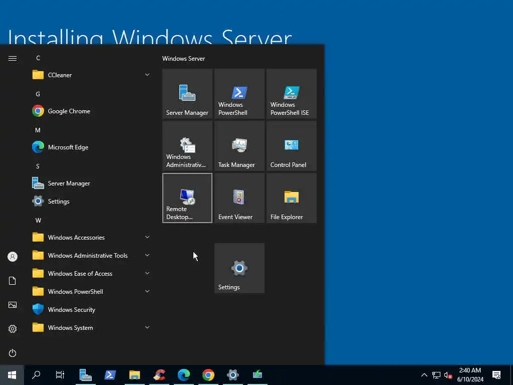
Task: Open the notification Action Center
Action: (x=496, y=375)
